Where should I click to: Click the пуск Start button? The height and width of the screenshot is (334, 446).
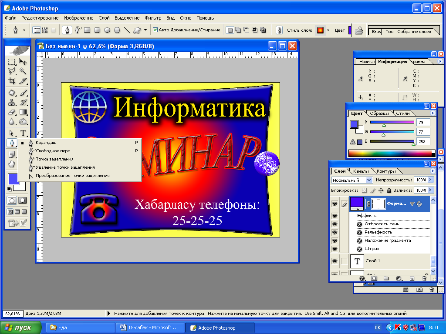tap(20, 328)
